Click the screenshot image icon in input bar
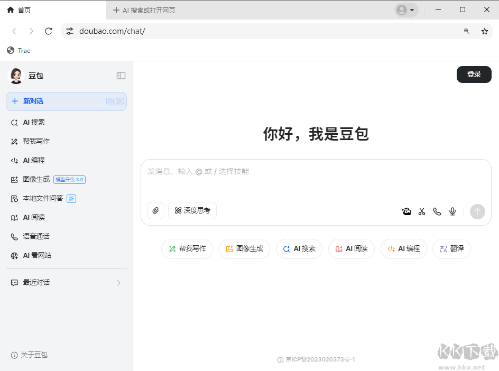 click(x=406, y=211)
